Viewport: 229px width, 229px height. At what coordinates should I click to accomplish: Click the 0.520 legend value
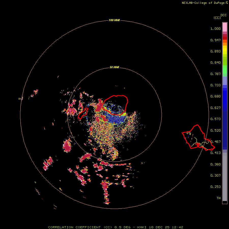(x=216, y=131)
